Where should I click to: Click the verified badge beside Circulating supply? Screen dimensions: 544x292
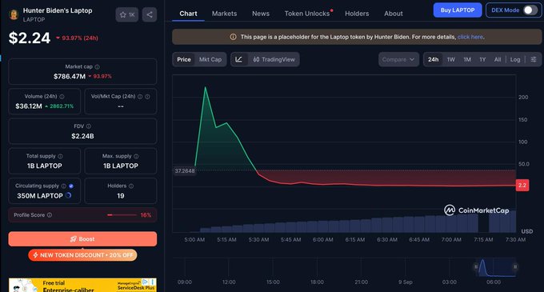click(x=71, y=186)
